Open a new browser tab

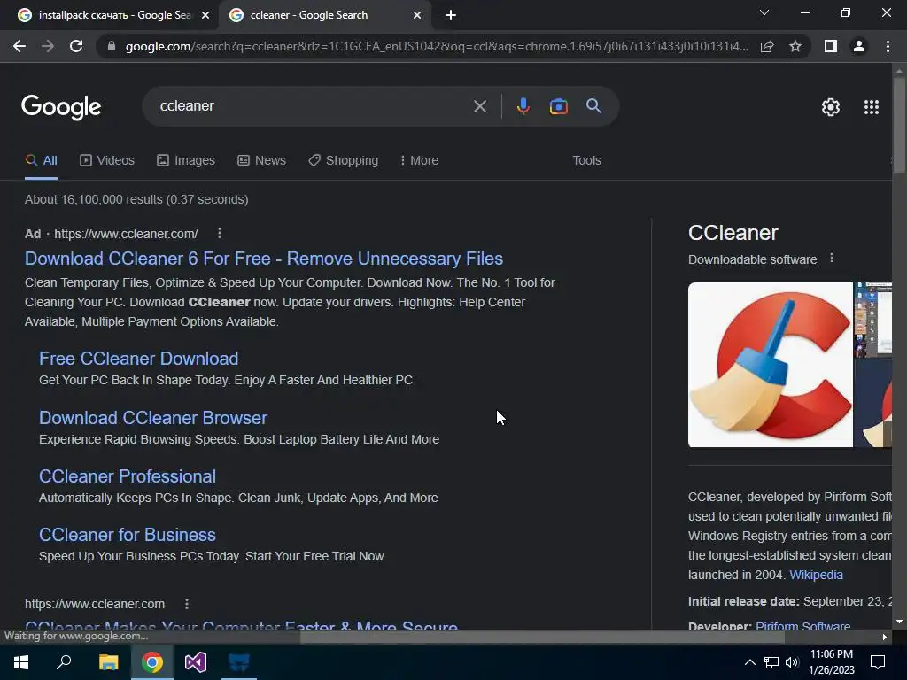point(451,15)
